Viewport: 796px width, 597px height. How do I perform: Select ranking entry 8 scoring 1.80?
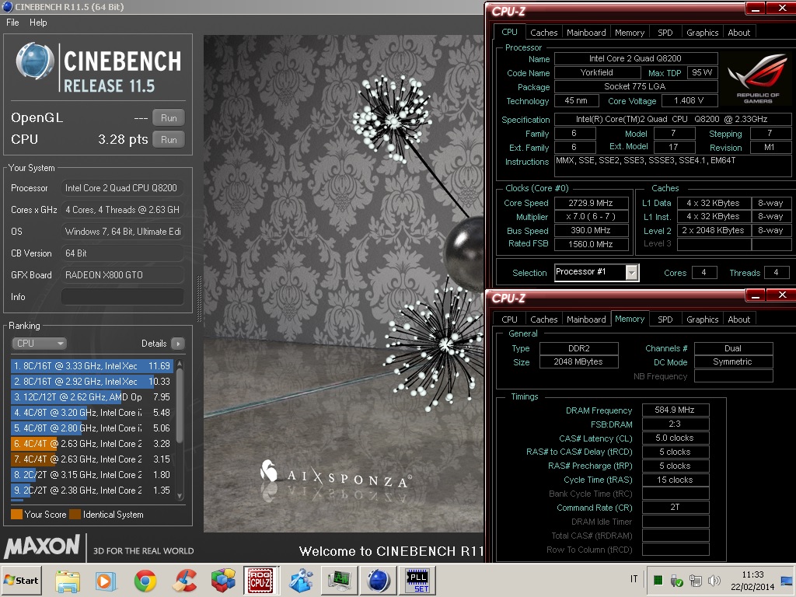tap(92, 475)
